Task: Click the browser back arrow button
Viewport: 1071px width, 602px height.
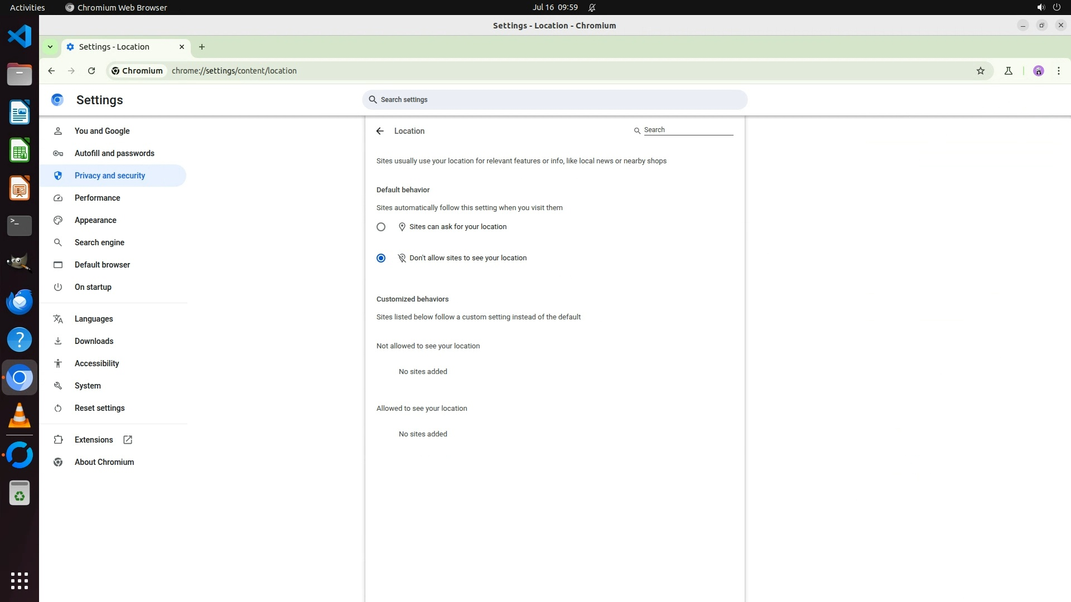Action: coord(51,71)
